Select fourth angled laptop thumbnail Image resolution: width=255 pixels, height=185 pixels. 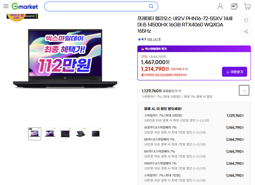coord(81,134)
